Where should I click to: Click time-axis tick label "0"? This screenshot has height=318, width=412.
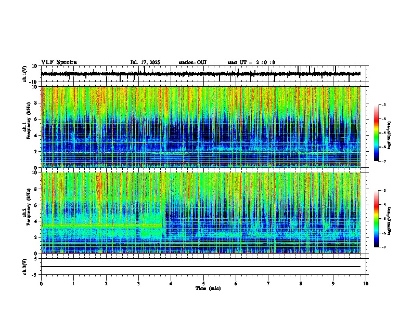point(41,284)
